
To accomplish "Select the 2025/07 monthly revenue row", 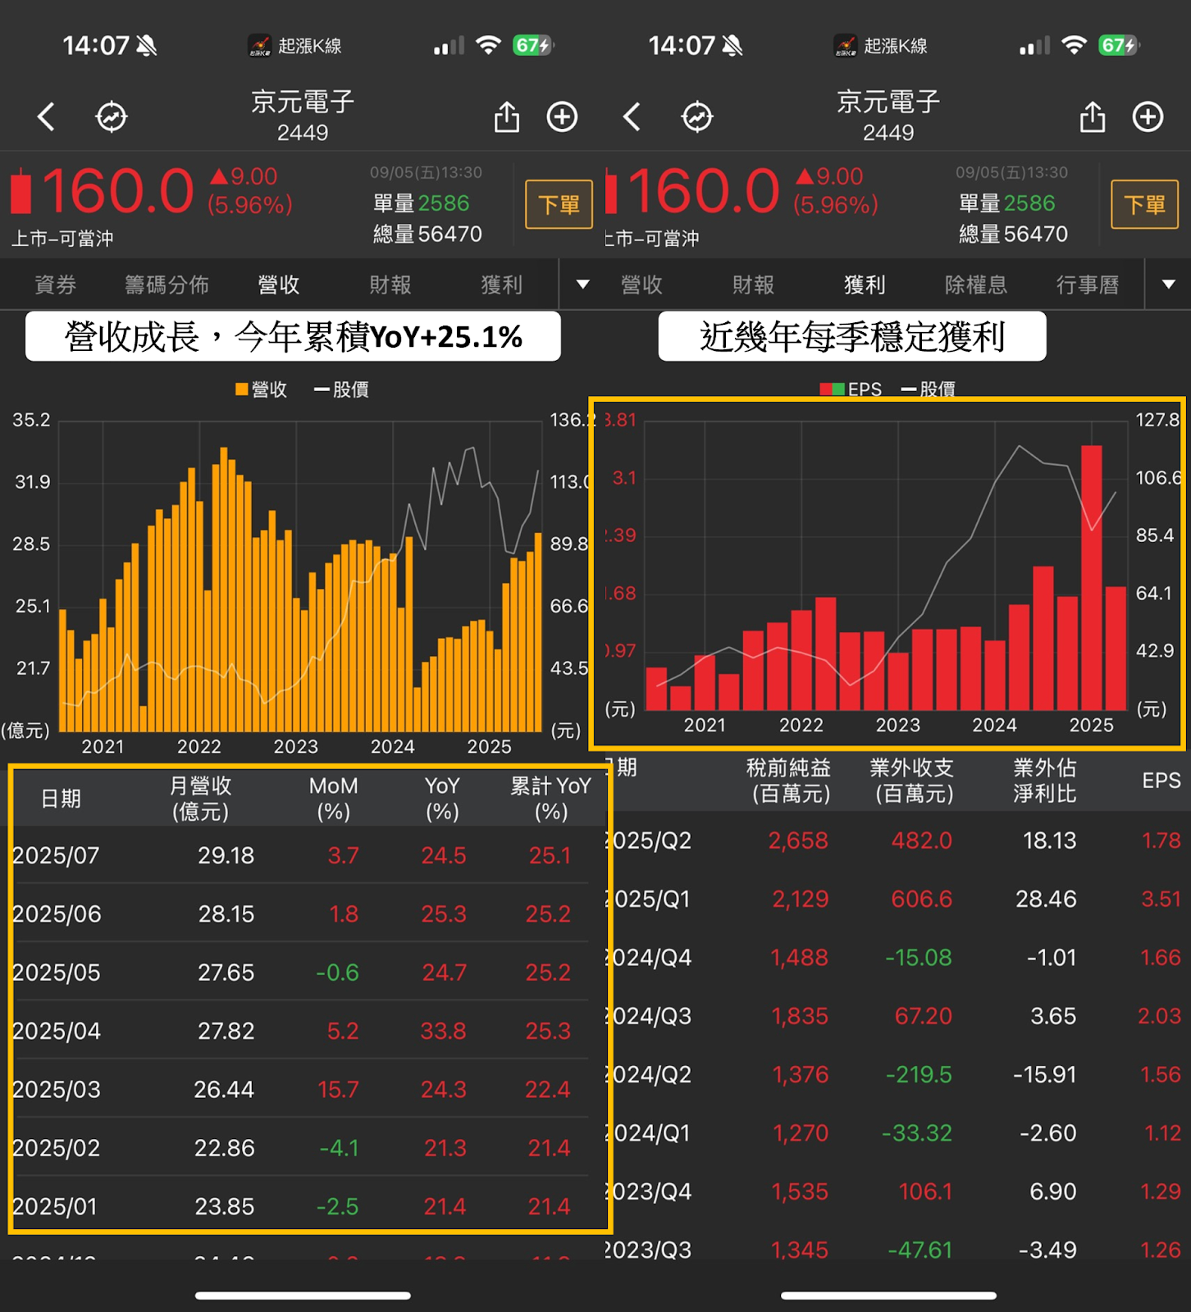I will tap(303, 855).
